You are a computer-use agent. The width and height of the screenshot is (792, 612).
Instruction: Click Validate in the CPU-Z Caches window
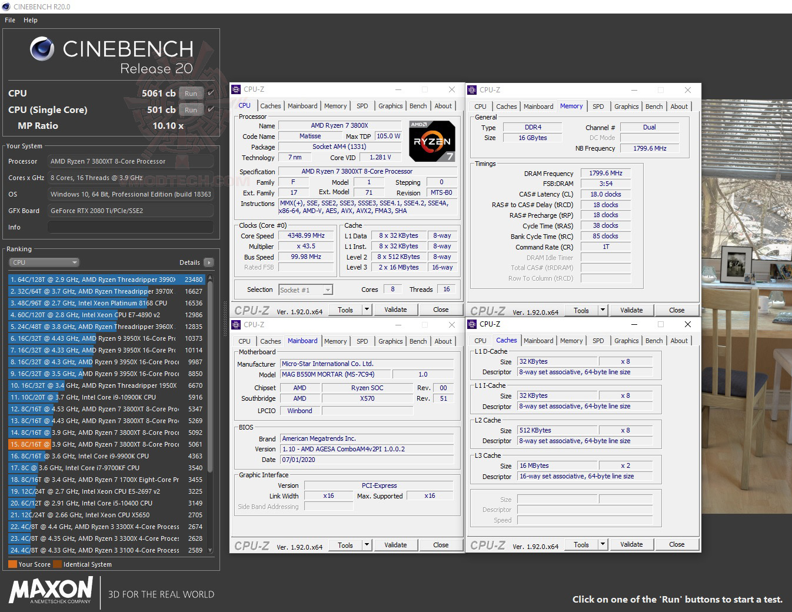[631, 544]
